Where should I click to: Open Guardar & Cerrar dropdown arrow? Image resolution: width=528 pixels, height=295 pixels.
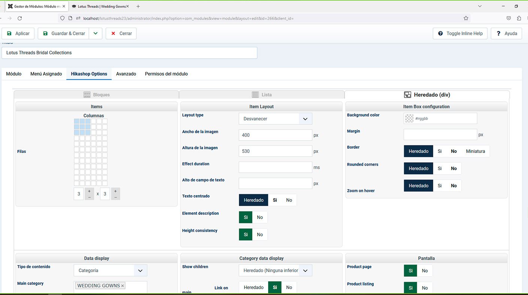[95, 33]
